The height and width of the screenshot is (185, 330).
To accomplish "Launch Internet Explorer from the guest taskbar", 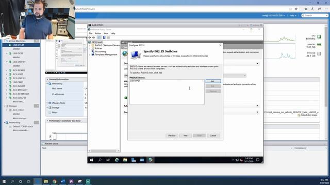I will [117, 160].
